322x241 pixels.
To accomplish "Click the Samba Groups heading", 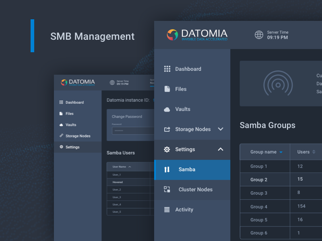I will [x=267, y=125].
